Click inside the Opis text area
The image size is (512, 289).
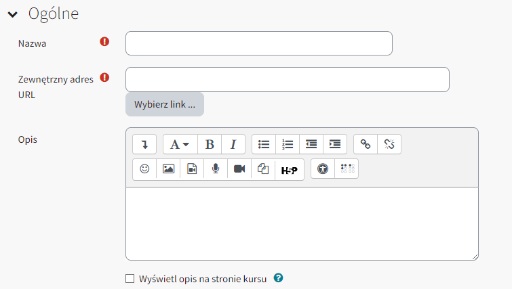[x=302, y=223]
